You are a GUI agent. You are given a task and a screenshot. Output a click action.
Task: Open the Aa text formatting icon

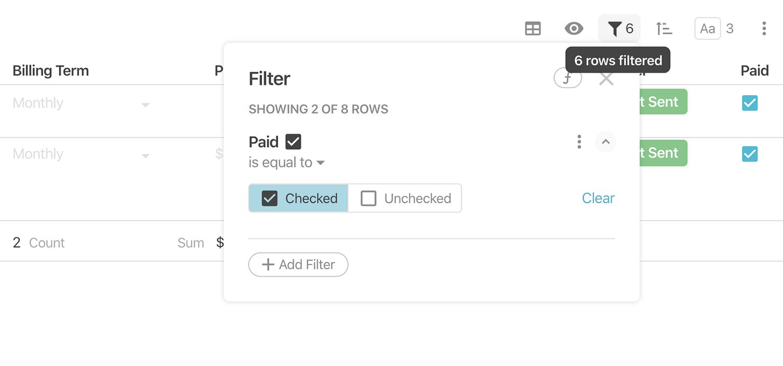[x=707, y=28]
